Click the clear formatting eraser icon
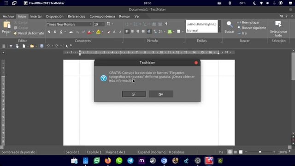295x166 pixels. click(x=109, y=32)
